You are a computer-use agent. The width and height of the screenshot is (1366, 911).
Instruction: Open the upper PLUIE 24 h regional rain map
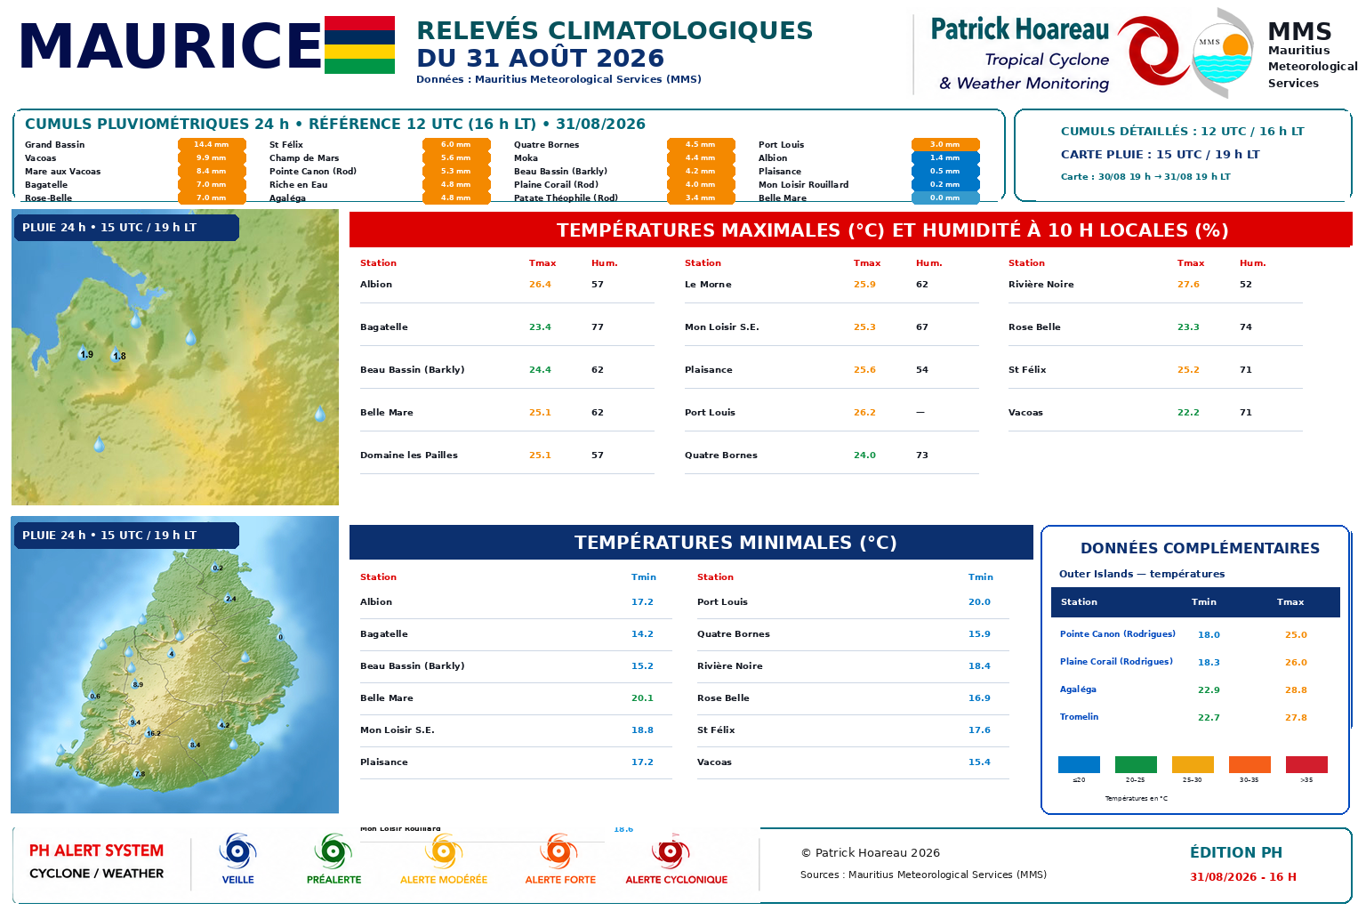[175, 358]
